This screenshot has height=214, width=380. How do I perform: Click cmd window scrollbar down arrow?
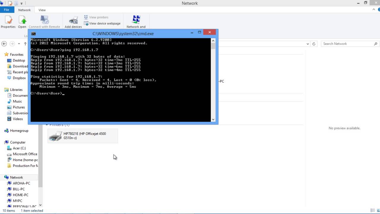pos(213,119)
